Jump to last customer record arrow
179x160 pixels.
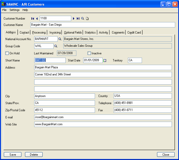coord(78,19)
